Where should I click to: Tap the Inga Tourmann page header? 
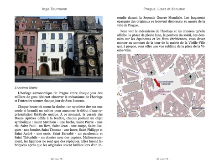click(55, 9)
